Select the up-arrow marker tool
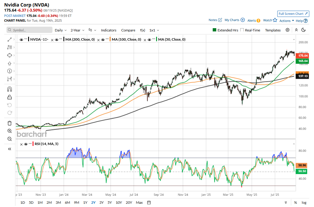The height and width of the screenshot is (207, 314). coord(9,63)
